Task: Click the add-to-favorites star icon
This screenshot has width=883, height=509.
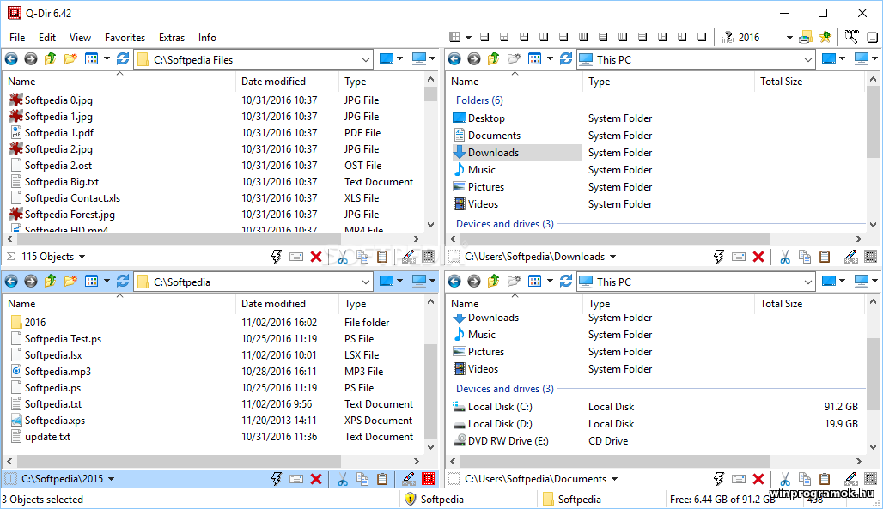Action: 825,37
